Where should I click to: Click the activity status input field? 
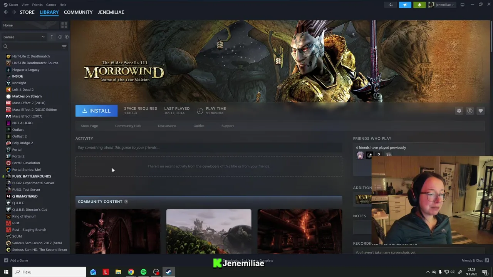pyautogui.click(x=209, y=147)
